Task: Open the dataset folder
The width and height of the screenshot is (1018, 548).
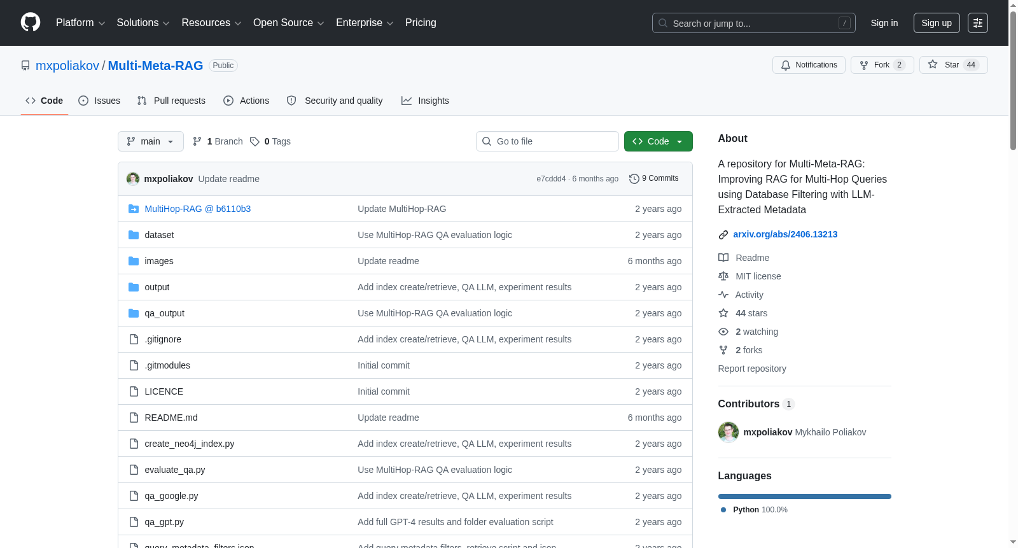Action: pyautogui.click(x=159, y=235)
